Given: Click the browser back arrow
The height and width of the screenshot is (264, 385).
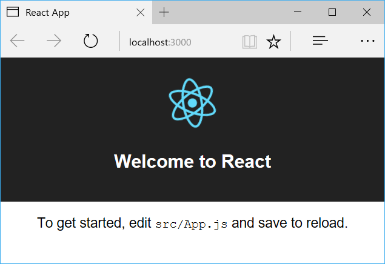Looking at the screenshot, I should click(17, 41).
